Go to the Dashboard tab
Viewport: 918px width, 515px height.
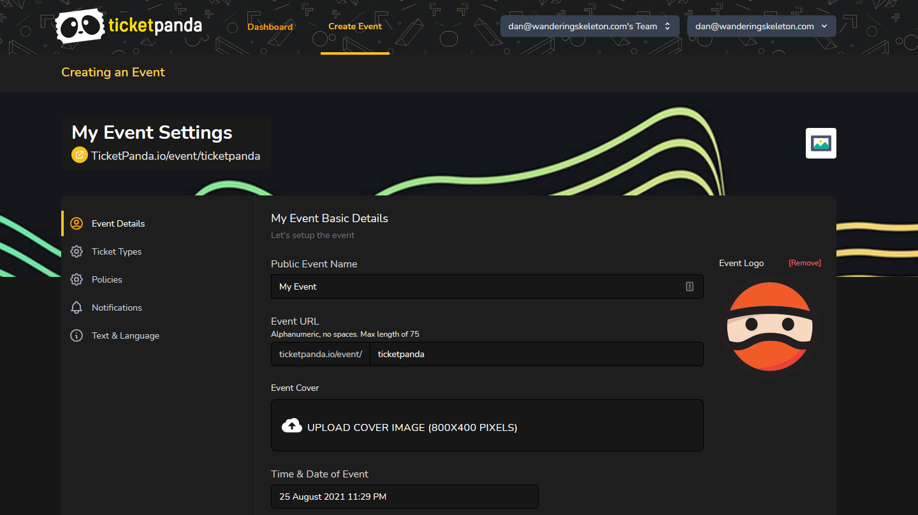pyautogui.click(x=270, y=27)
